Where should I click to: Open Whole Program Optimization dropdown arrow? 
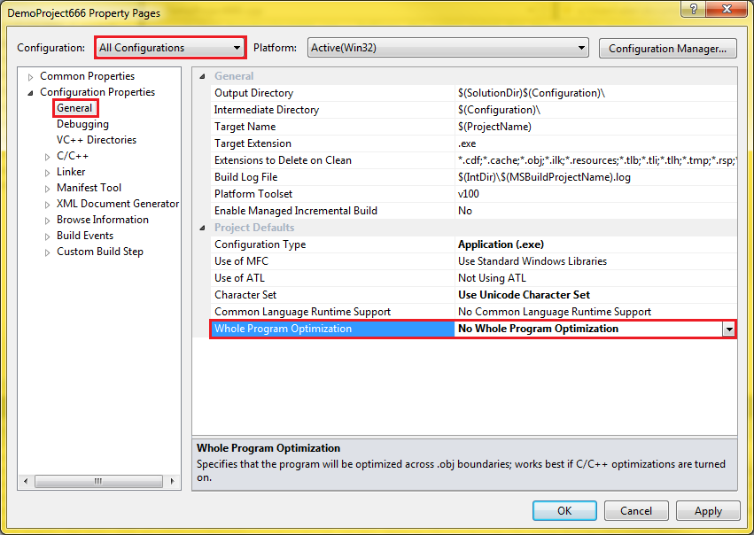click(728, 329)
